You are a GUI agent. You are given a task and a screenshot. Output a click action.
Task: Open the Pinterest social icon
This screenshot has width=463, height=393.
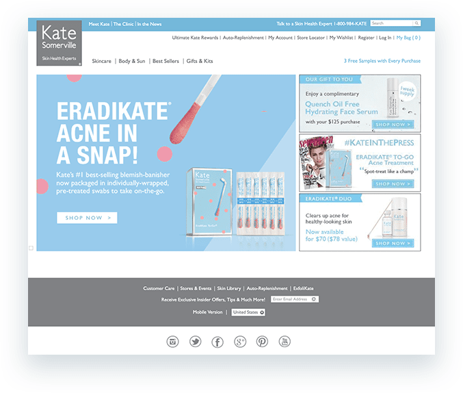(262, 342)
